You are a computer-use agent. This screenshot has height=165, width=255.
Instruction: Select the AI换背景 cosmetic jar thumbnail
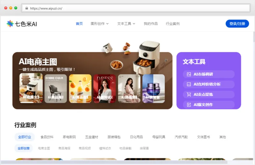(x=154, y=89)
